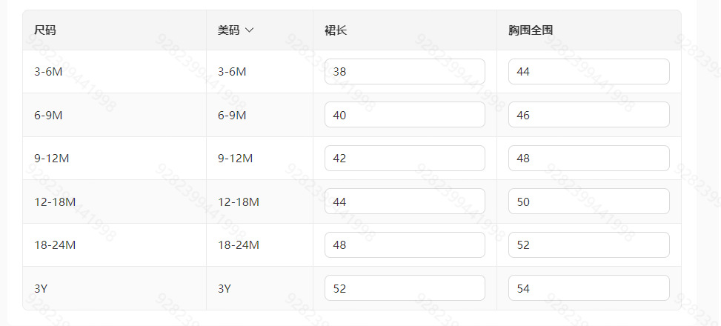Screen dimensions: 721x326
Task: Expand the 美码 dropdown chevron
Action: point(249,30)
